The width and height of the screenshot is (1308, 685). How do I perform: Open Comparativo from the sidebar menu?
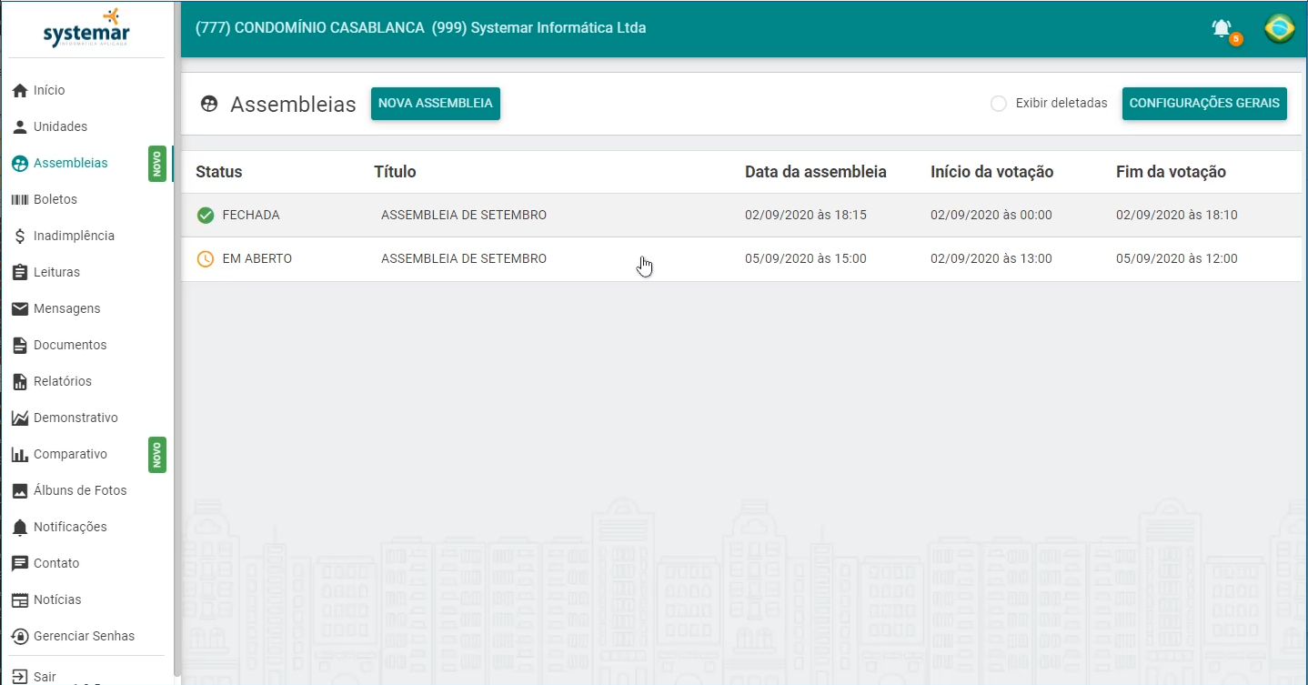point(70,455)
